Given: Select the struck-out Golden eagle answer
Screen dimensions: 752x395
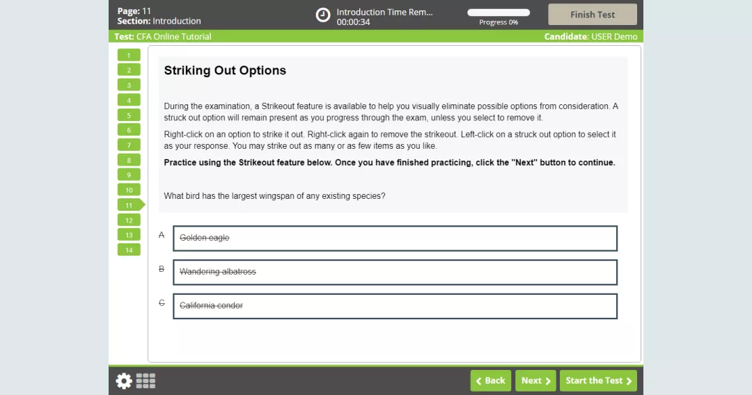Looking at the screenshot, I should click(x=395, y=238).
